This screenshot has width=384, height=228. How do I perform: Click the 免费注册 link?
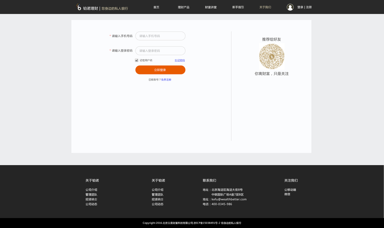pyautogui.click(x=166, y=80)
